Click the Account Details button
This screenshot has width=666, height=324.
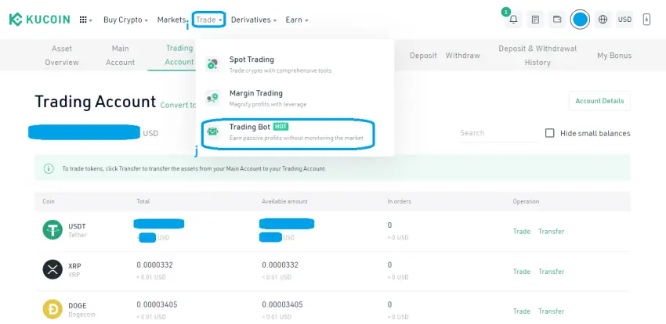[x=599, y=101]
